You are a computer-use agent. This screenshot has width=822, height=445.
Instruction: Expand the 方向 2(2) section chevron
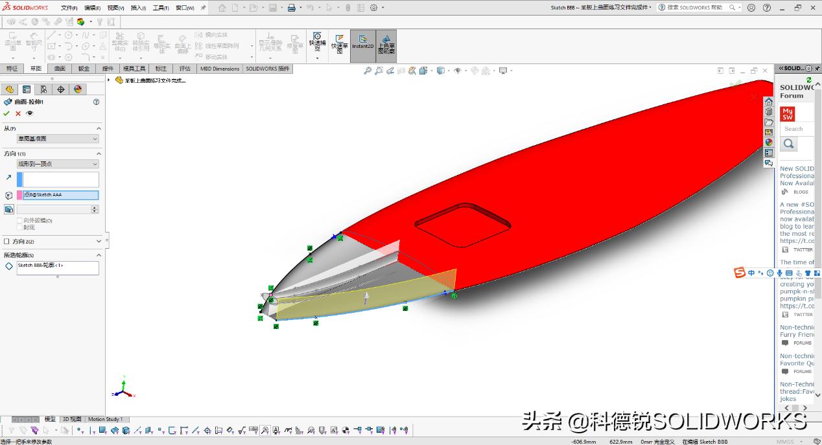(99, 242)
